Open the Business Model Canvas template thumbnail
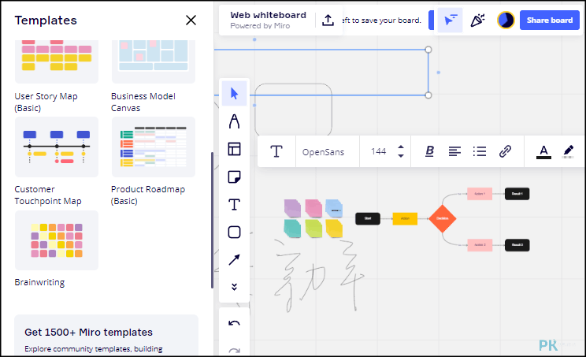586x357 pixels. [154, 61]
